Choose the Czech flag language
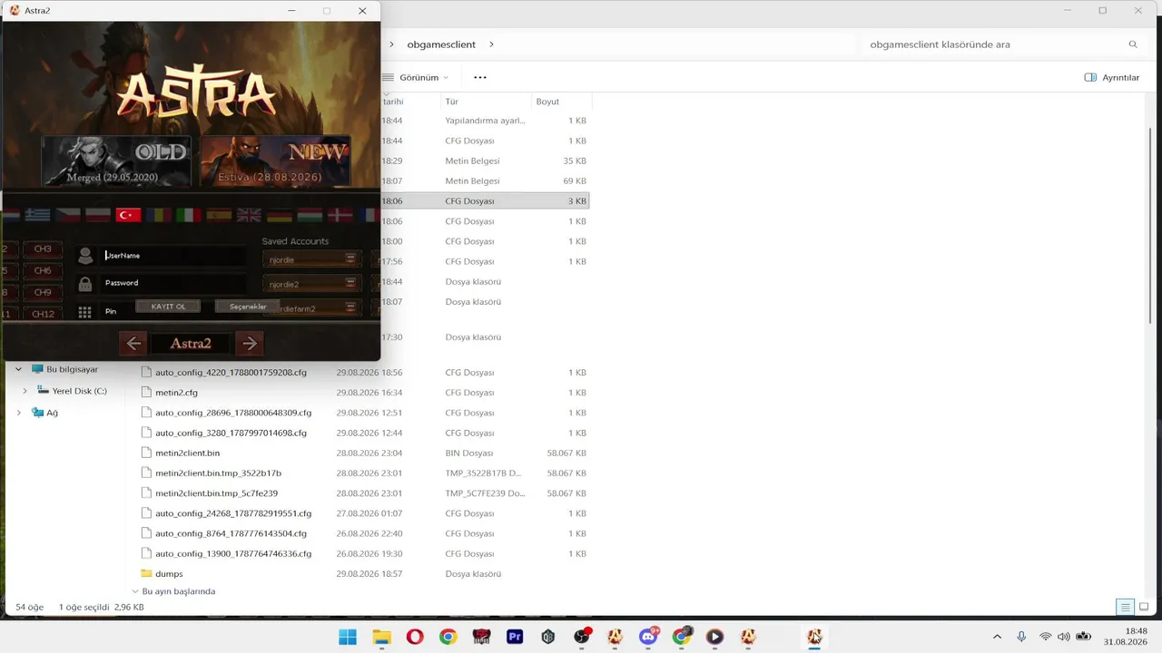 click(x=68, y=215)
